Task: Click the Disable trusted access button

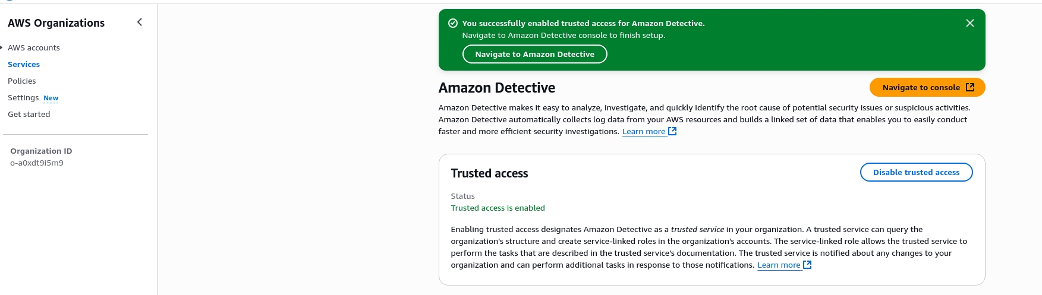Action: coord(916,172)
